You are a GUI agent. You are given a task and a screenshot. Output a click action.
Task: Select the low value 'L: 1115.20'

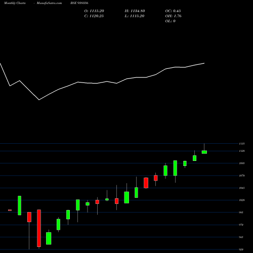(135, 16)
